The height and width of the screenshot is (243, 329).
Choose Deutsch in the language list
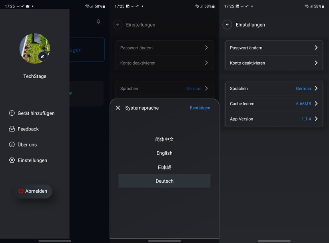[x=164, y=181]
